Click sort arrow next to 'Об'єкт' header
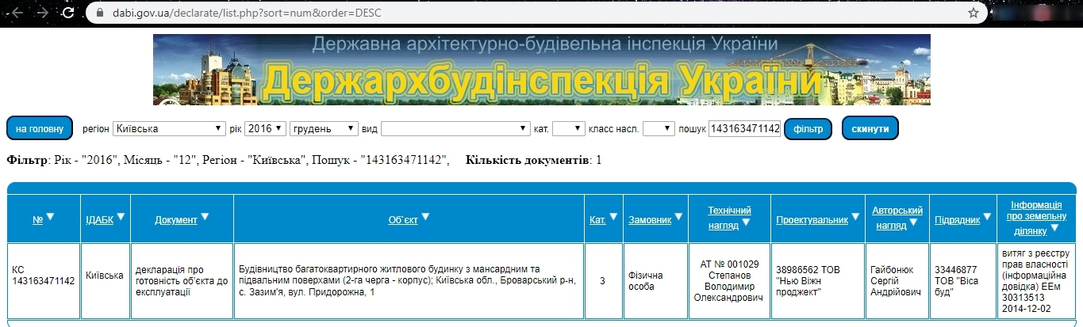Image resolution: width=1083 pixels, height=327 pixels. click(x=426, y=217)
